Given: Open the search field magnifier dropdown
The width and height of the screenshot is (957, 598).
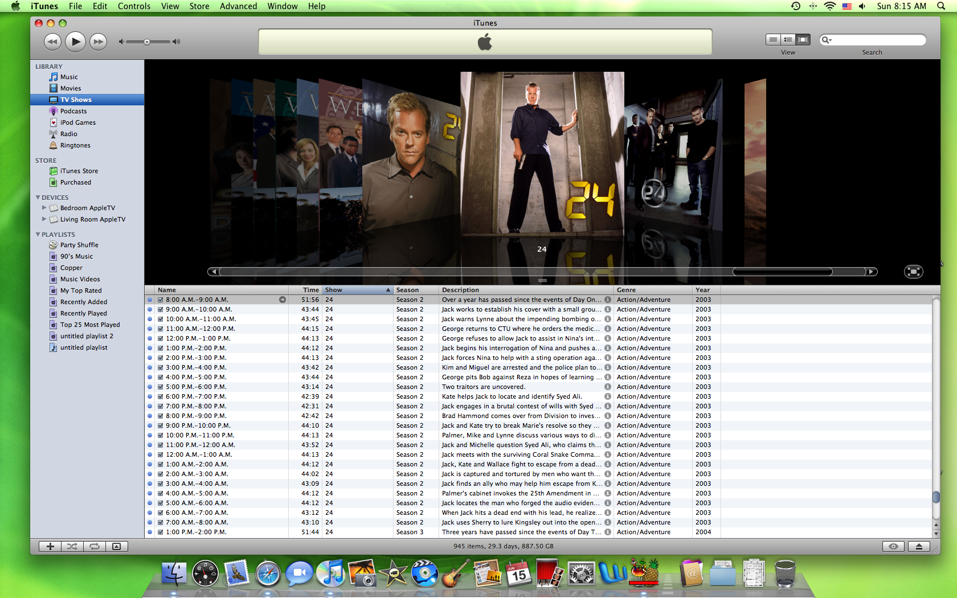Looking at the screenshot, I should (826, 40).
